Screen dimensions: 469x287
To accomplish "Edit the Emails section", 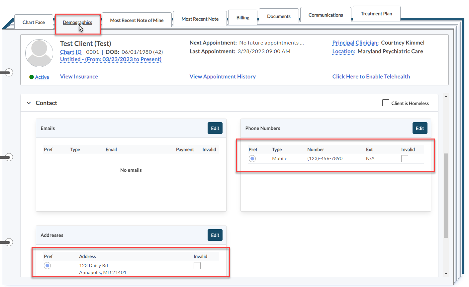I will 215,128.
